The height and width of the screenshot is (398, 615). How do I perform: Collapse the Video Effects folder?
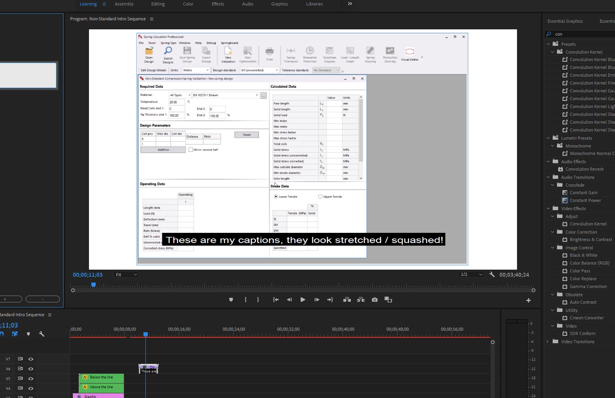coord(548,209)
